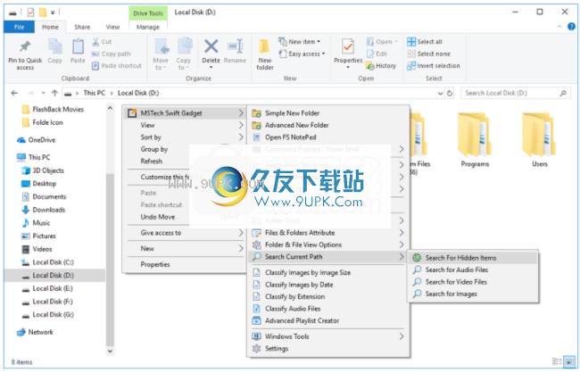The width and height of the screenshot is (580, 373).
Task: Select Classify by Extension
Action: click(x=328, y=297)
